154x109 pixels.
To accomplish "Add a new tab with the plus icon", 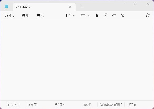I will (82, 7).
